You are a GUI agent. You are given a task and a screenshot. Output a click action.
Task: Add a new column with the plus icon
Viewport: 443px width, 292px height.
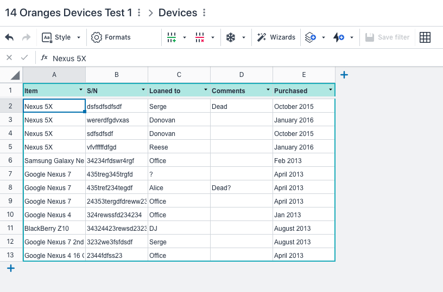point(344,75)
